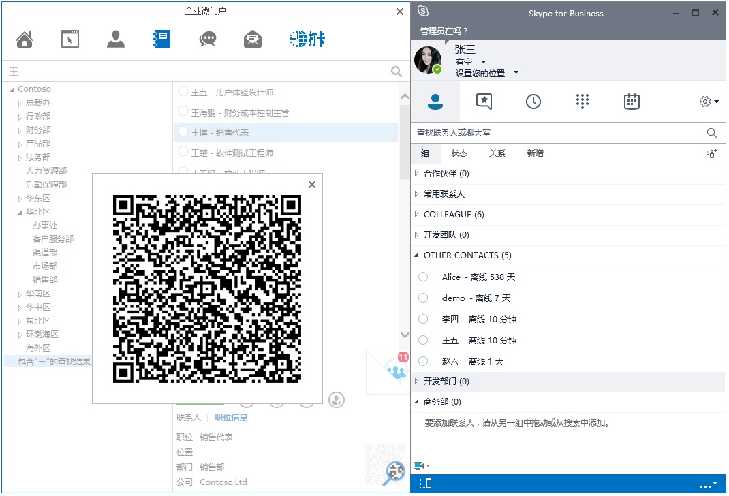Screen dimensions: 729x496
Task: Open the Skype dial pad icon
Action: pos(582,102)
